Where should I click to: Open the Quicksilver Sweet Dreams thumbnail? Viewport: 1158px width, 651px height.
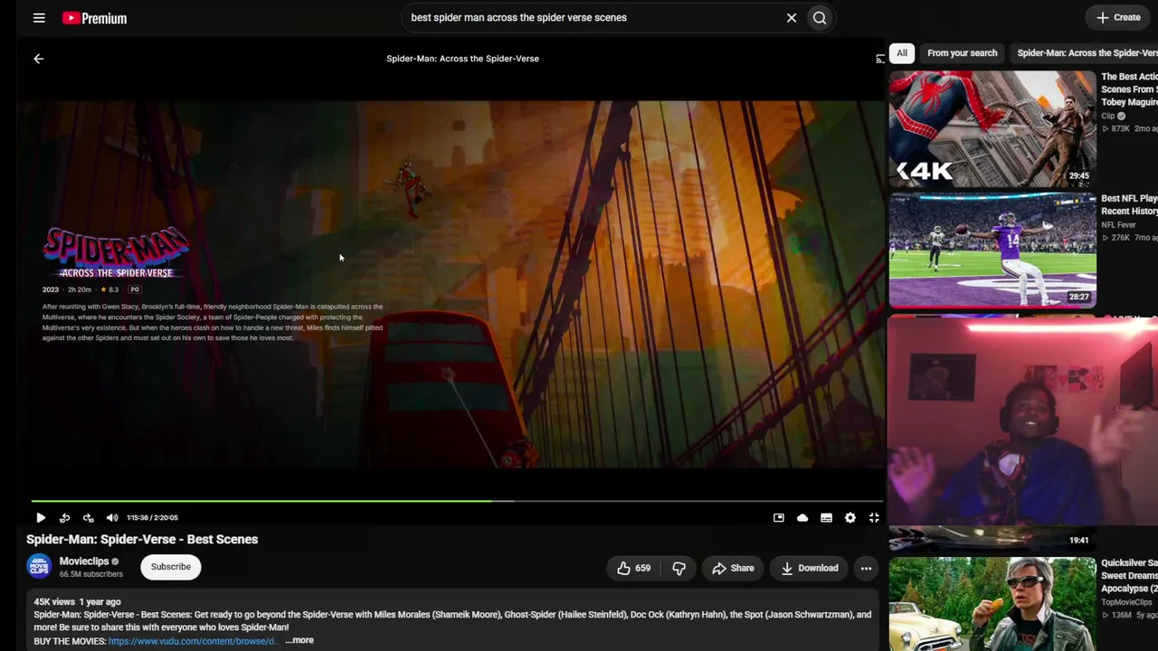992,604
